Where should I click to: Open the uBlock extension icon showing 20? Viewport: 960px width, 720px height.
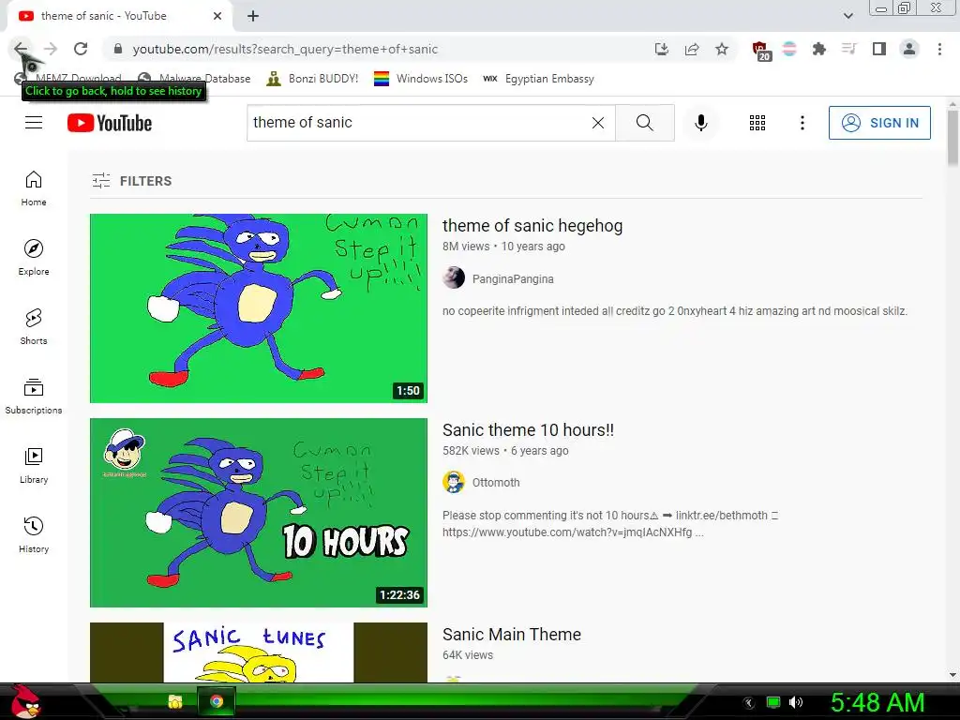(760, 51)
